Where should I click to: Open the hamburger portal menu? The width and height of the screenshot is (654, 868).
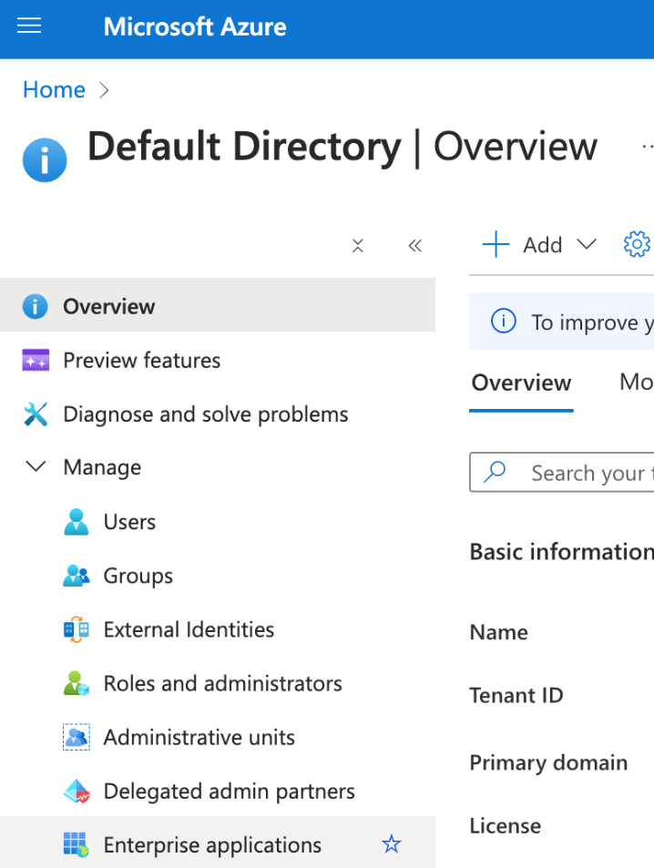(x=29, y=26)
